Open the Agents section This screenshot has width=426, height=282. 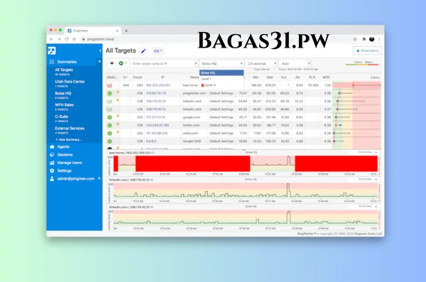point(63,146)
